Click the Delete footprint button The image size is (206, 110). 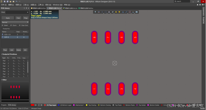tap(18, 50)
